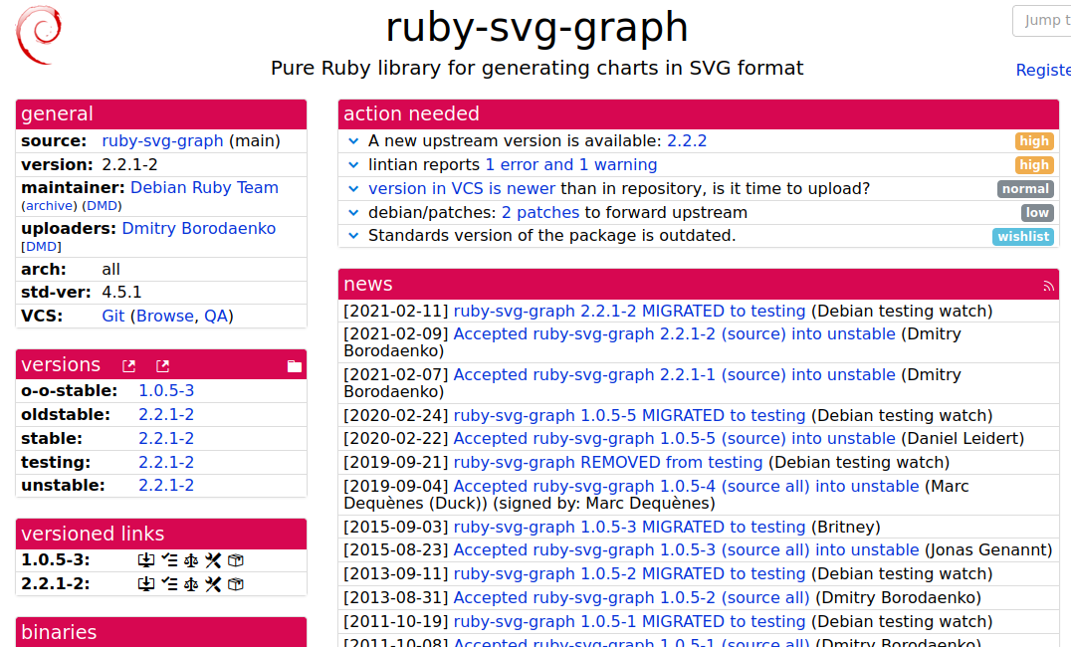Open the 'version in VCS is newer' link
The width and height of the screenshot is (1071, 647).
[x=462, y=188]
